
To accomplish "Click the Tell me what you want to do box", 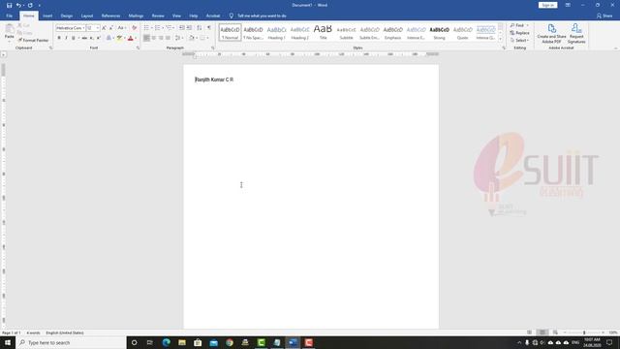I will tap(258, 16).
